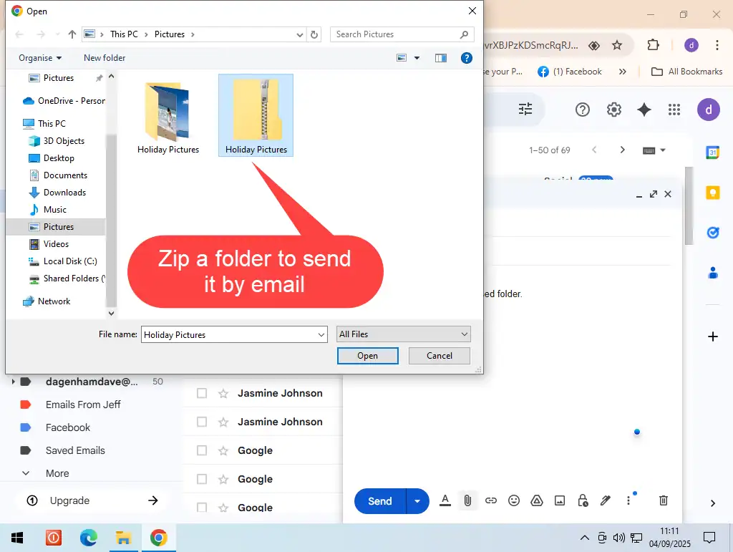Star the second Jasmine Johnson email
The width and height of the screenshot is (733, 552).
tap(223, 422)
